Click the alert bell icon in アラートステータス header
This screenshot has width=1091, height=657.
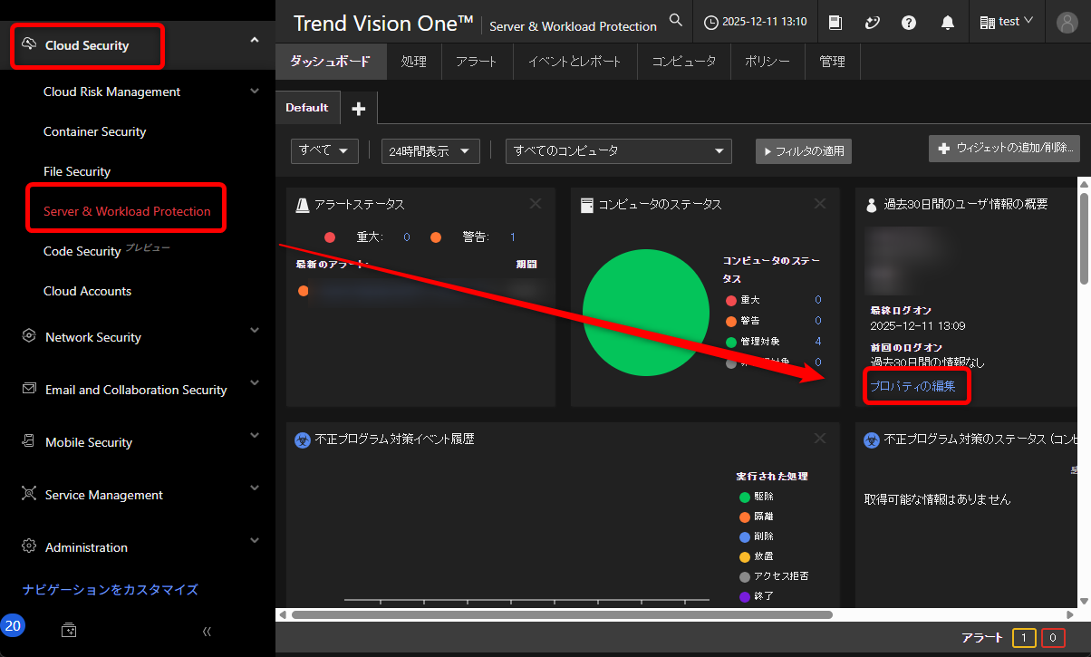click(304, 205)
